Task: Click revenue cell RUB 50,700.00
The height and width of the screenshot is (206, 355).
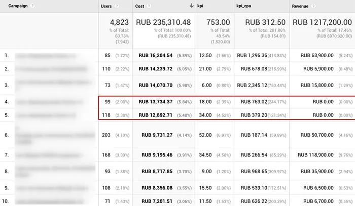Action: (x=317, y=135)
